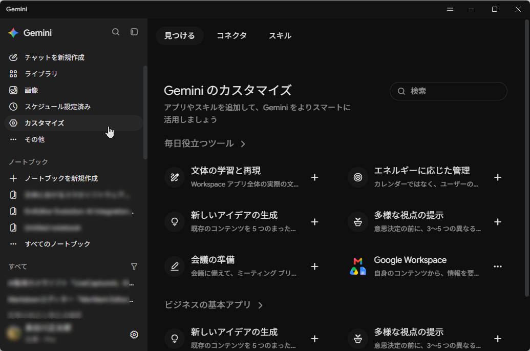Click sidebar vertical scrollbar
Image resolution: width=530 pixels, height=351 pixels.
[145, 112]
